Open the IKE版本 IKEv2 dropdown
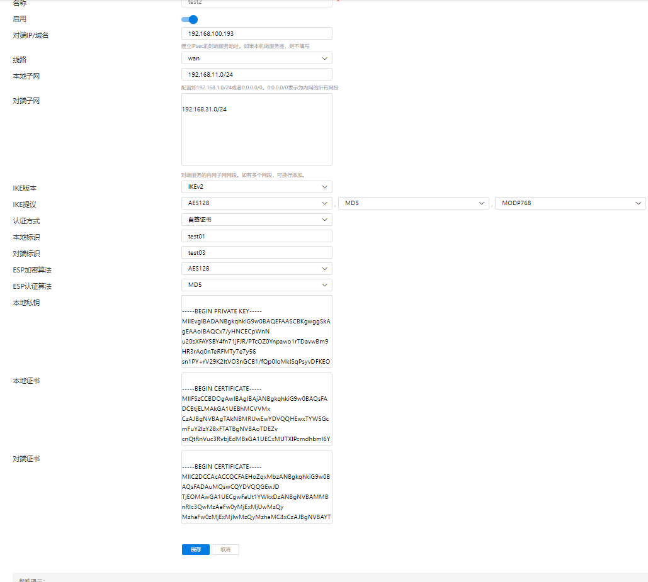The width and height of the screenshot is (648, 582). (256, 187)
